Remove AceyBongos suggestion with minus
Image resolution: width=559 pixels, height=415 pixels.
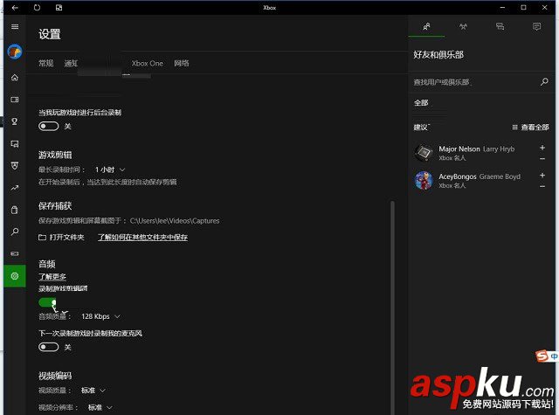[x=542, y=186]
